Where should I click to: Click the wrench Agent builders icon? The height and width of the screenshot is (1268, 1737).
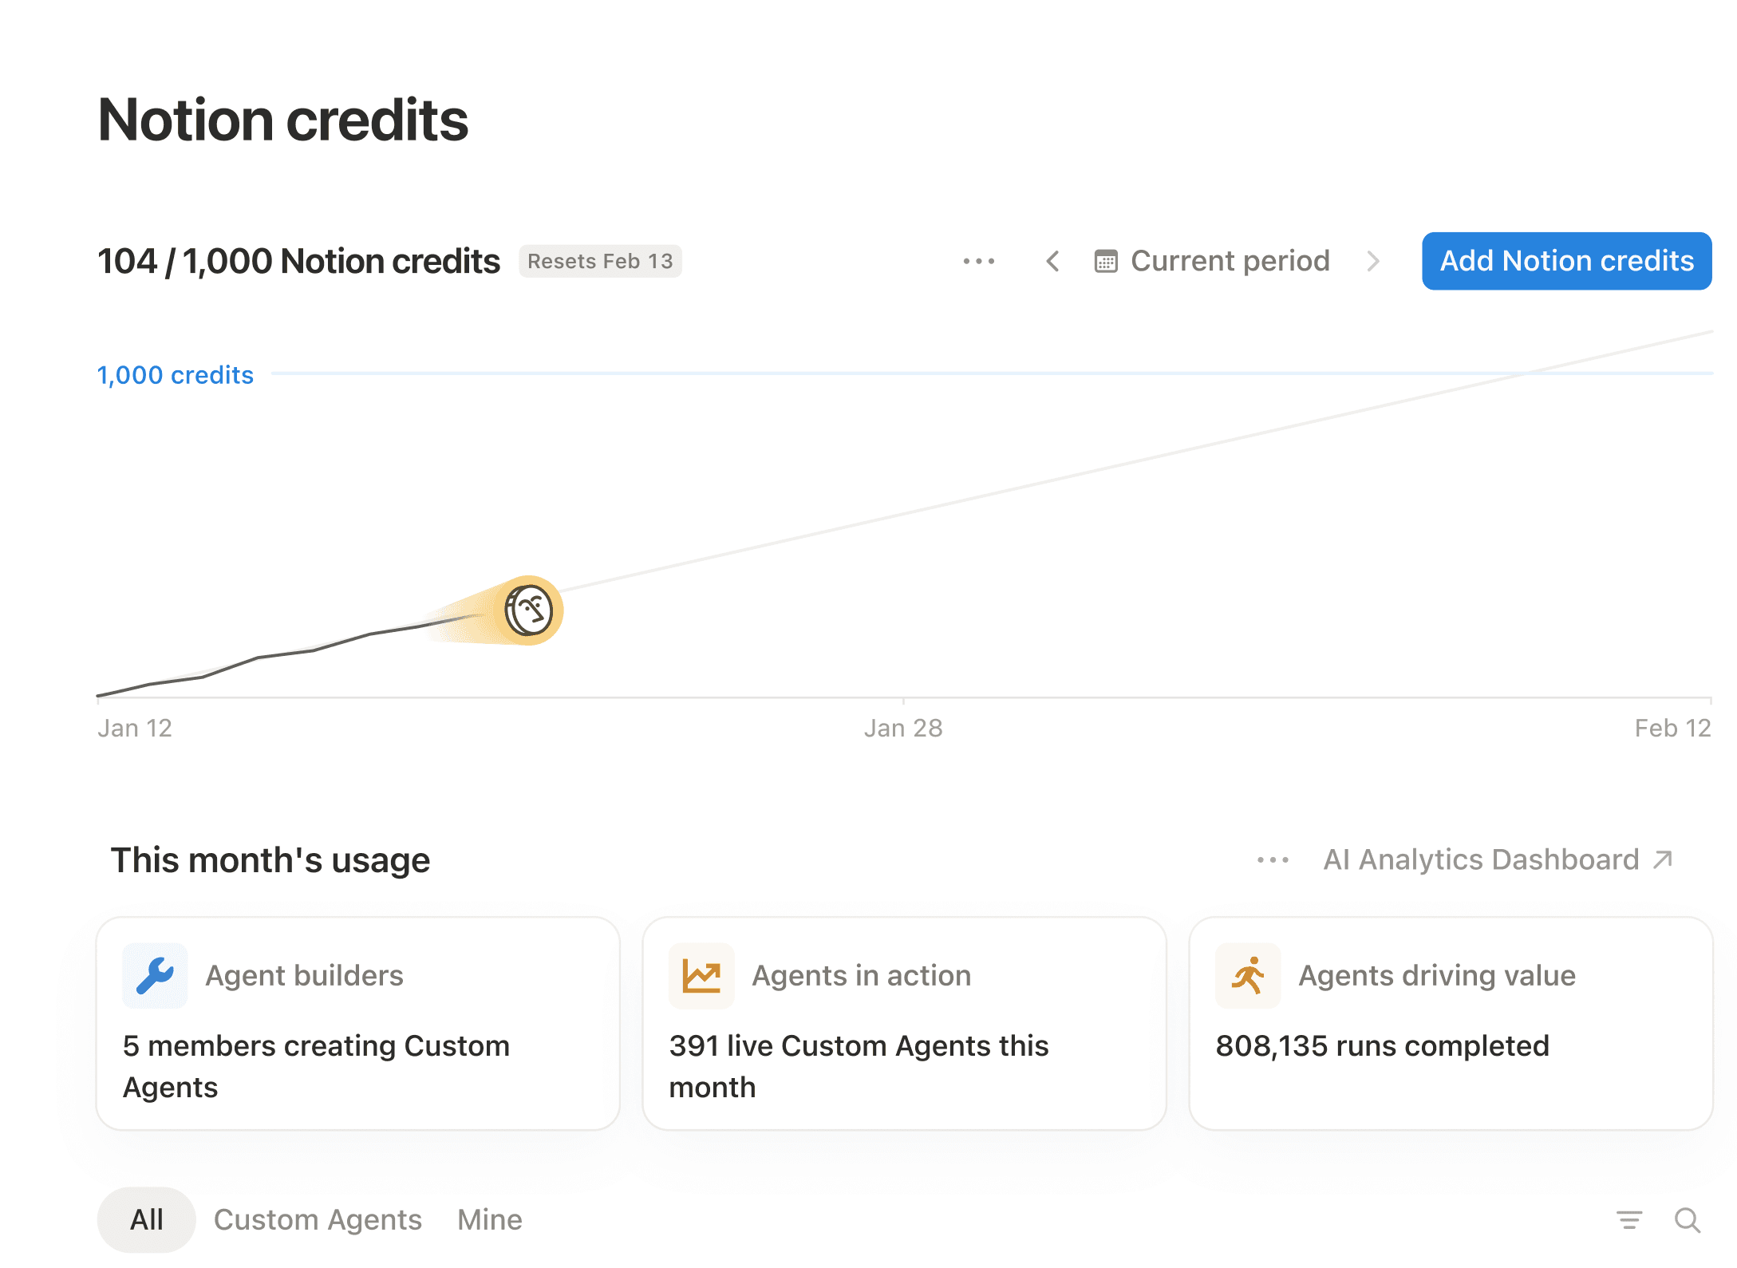(155, 975)
